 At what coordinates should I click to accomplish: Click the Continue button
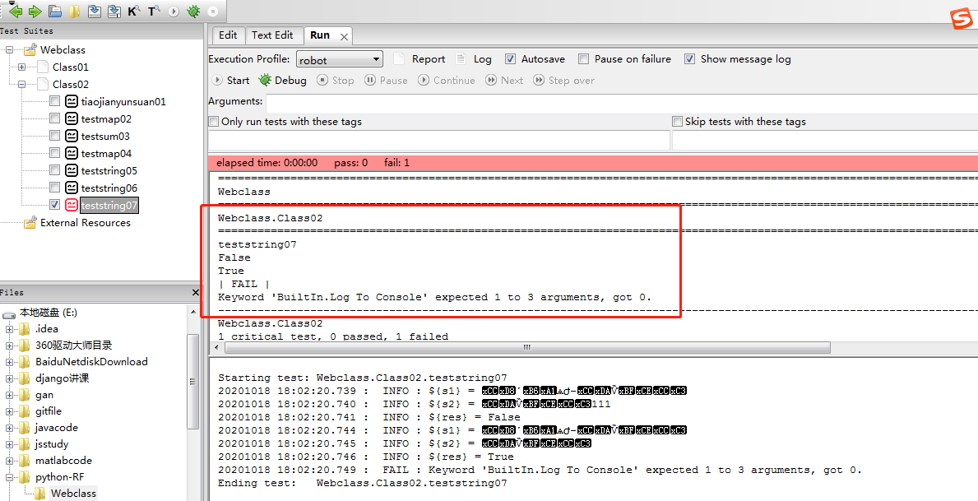[447, 81]
